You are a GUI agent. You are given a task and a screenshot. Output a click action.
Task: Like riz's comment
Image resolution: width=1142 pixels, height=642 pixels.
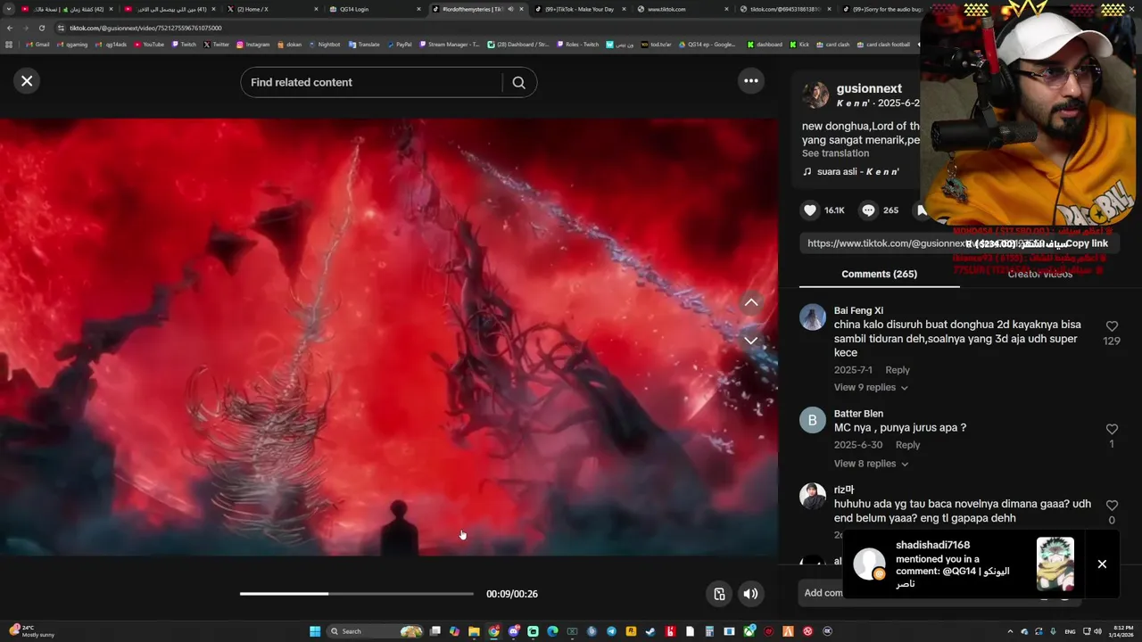1112,506
